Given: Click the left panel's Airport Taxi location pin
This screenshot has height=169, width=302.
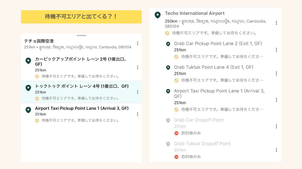Looking at the screenshot, I should tap(28, 110).
